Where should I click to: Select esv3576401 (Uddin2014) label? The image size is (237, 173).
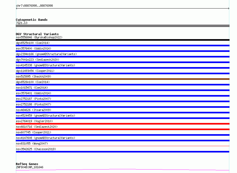[x=34, y=93]
